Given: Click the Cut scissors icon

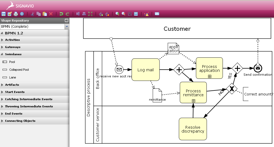Looking at the screenshot, I should tap(33, 14).
